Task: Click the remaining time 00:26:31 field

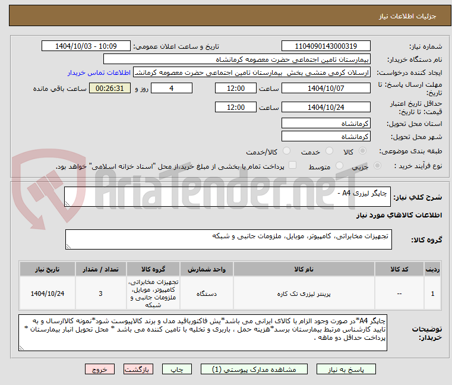Action: click(109, 89)
